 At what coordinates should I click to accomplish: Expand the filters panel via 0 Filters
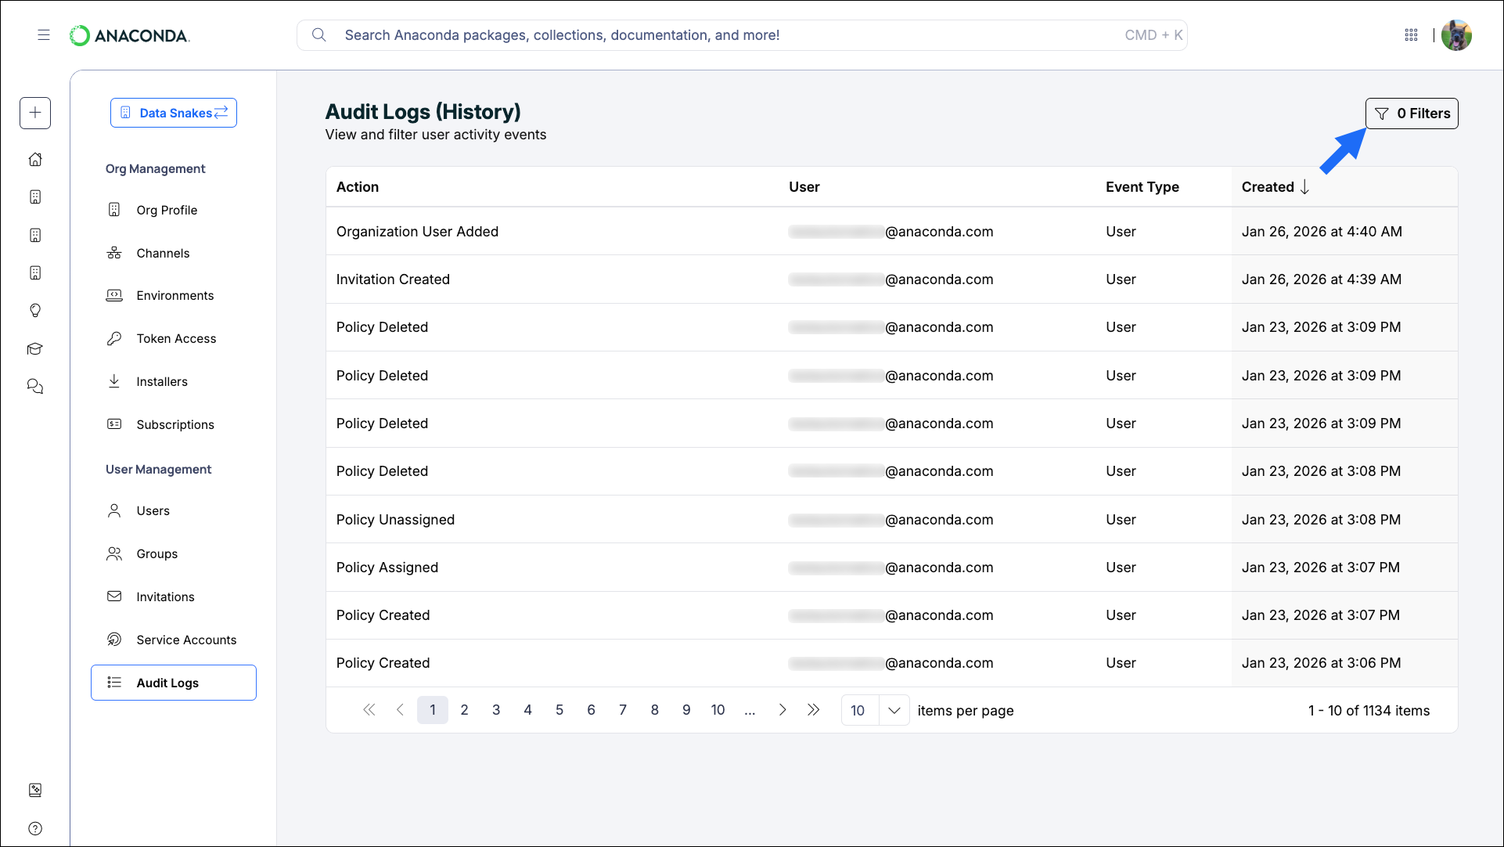(x=1412, y=113)
